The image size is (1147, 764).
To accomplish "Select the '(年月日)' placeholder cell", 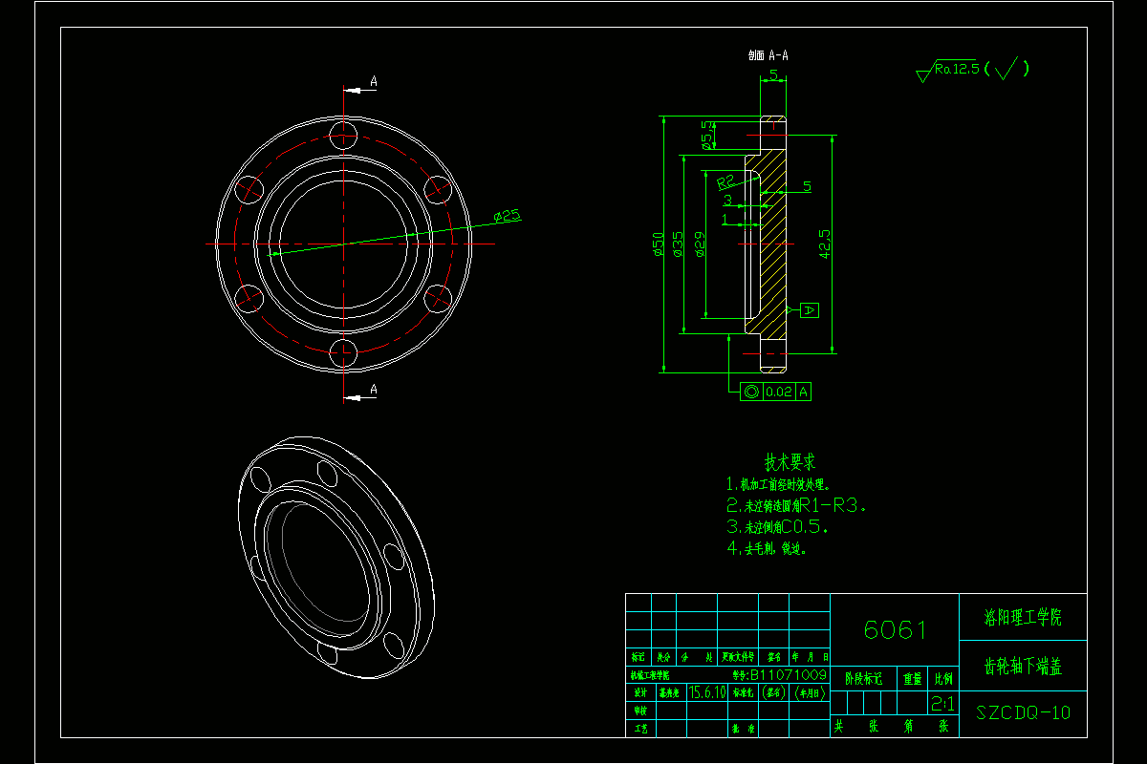I will click(x=810, y=692).
